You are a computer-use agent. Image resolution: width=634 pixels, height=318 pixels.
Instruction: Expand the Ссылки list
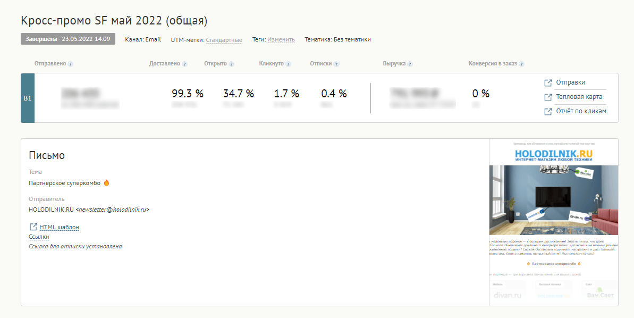click(x=39, y=237)
